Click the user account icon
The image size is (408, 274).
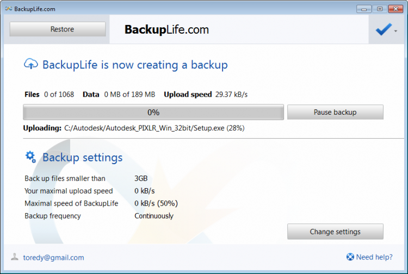click(x=14, y=257)
